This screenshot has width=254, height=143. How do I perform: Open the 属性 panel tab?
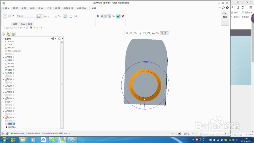[30, 24]
